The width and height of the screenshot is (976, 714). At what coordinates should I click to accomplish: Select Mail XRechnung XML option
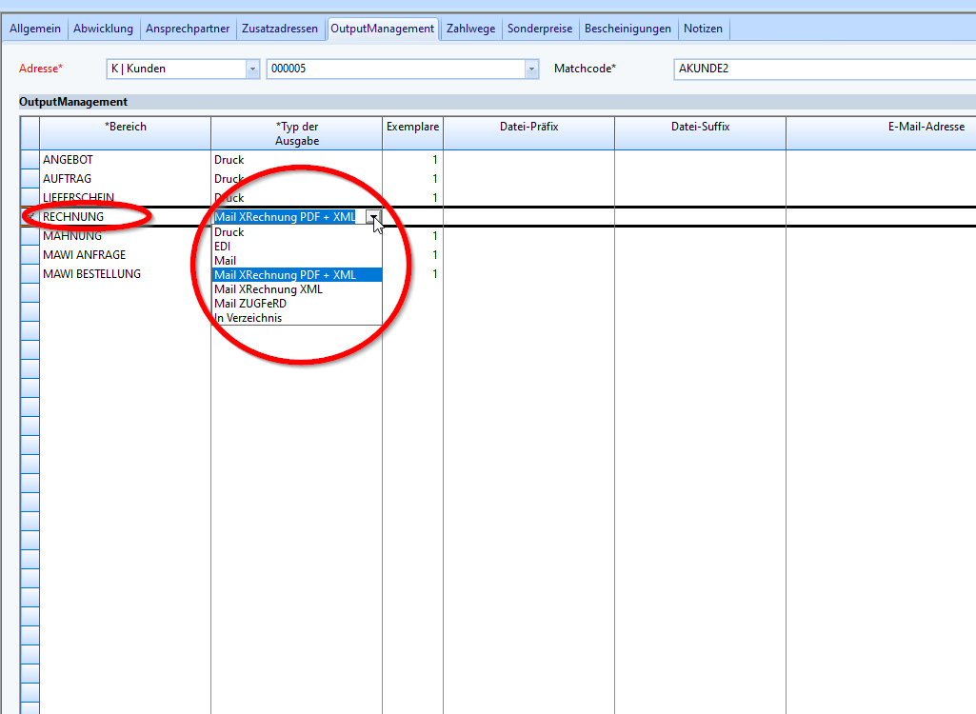[x=269, y=289]
